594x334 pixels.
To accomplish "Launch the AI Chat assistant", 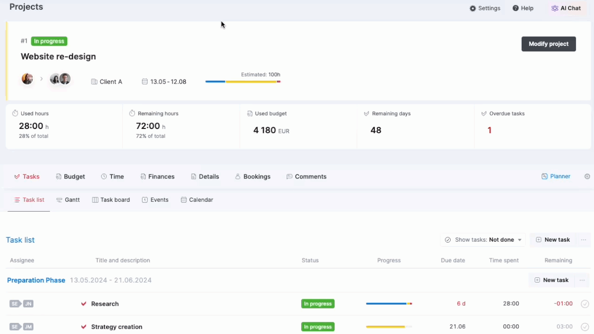I will point(566,8).
